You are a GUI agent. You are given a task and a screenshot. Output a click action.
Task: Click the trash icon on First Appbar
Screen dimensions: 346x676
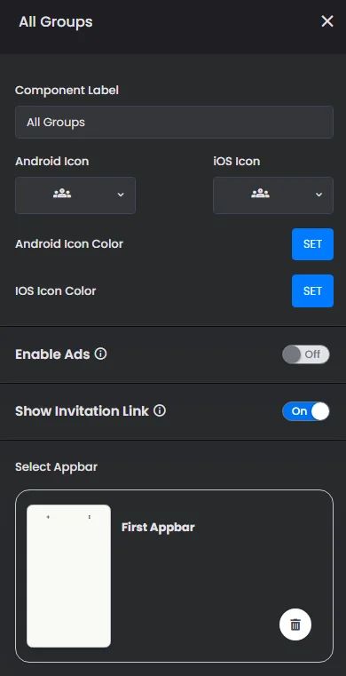(295, 624)
